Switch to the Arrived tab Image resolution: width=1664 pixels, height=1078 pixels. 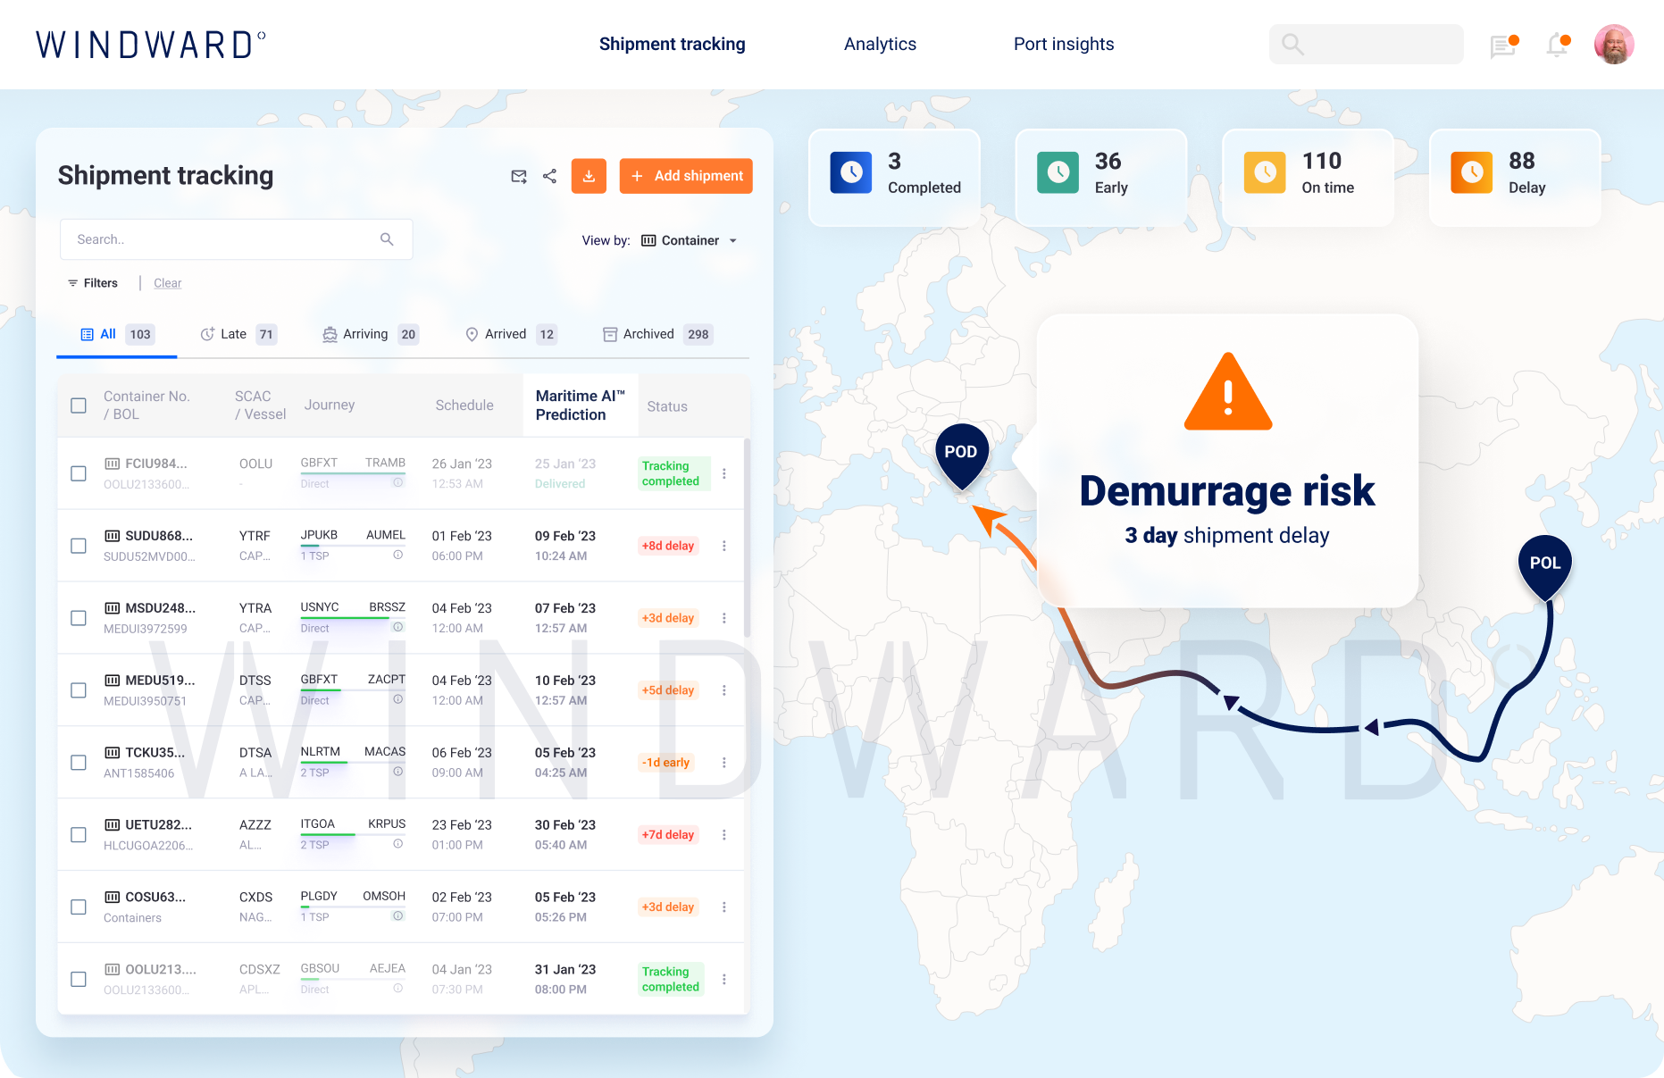click(512, 334)
